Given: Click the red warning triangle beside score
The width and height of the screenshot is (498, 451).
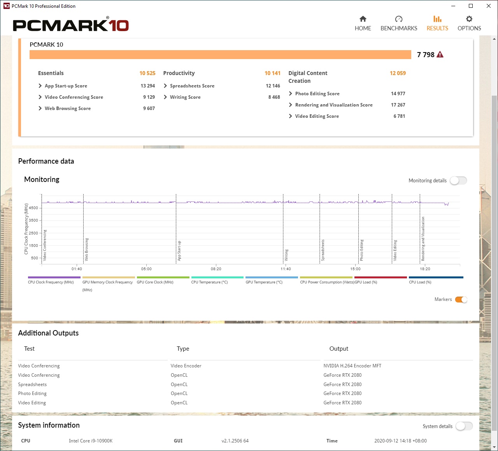Looking at the screenshot, I should coord(440,54).
